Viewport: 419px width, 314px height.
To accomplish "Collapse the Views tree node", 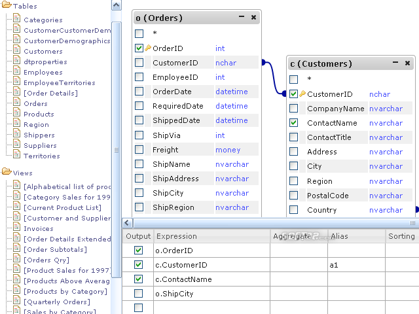I will click(7, 171).
